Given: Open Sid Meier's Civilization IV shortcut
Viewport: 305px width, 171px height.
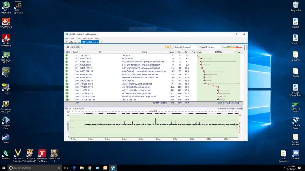Looking at the screenshot, I should coord(30,156).
